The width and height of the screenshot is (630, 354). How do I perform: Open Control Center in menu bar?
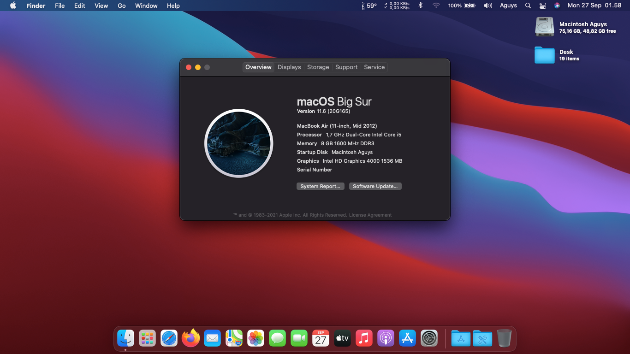(543, 6)
